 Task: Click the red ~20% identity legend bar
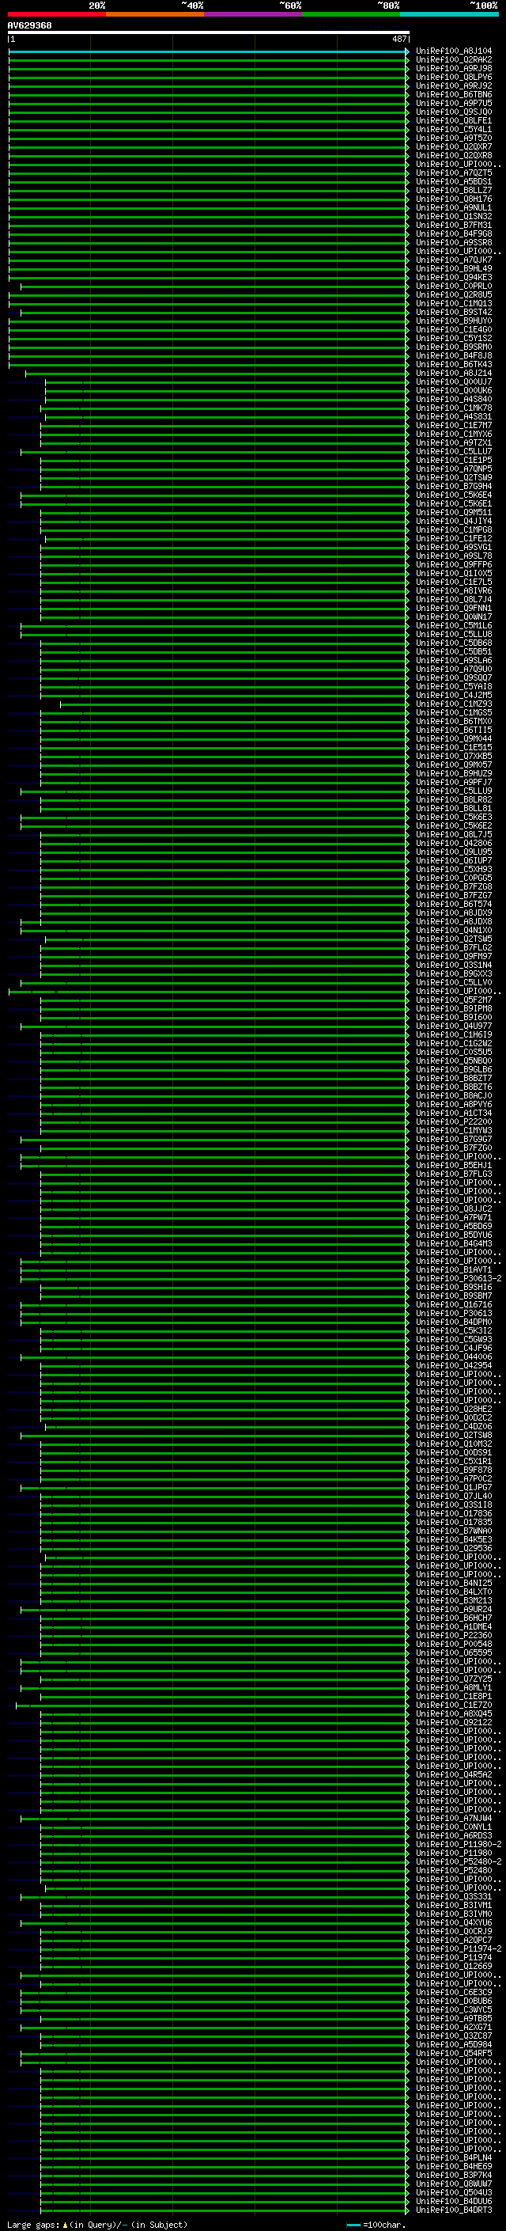[57, 14]
